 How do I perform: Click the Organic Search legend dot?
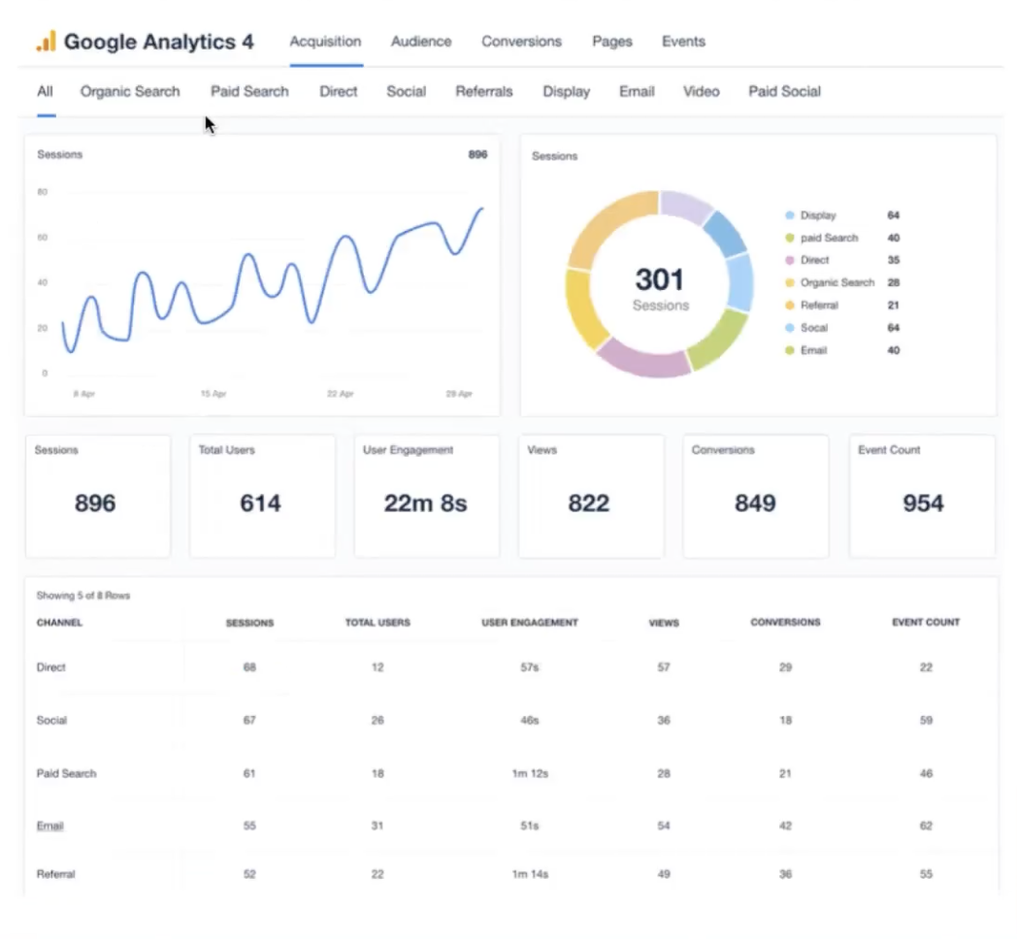click(x=789, y=282)
